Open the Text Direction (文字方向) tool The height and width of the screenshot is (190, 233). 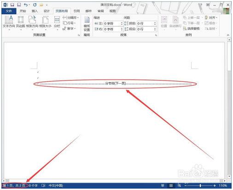point(9,23)
